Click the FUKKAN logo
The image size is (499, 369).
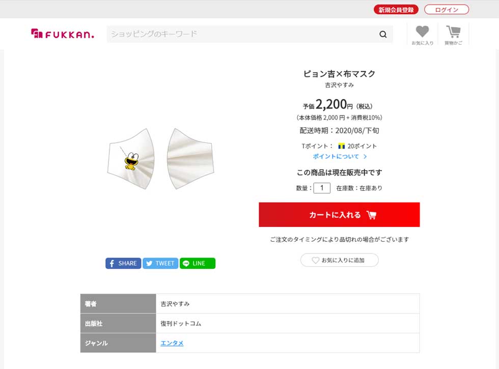pos(62,34)
